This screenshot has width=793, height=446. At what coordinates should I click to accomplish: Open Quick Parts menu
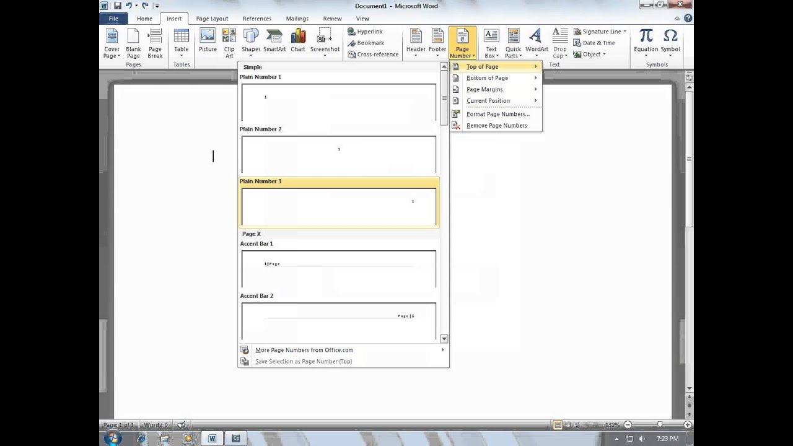[x=513, y=43]
